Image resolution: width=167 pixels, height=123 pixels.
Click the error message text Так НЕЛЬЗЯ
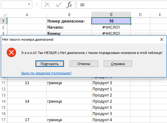(x=47, y=53)
